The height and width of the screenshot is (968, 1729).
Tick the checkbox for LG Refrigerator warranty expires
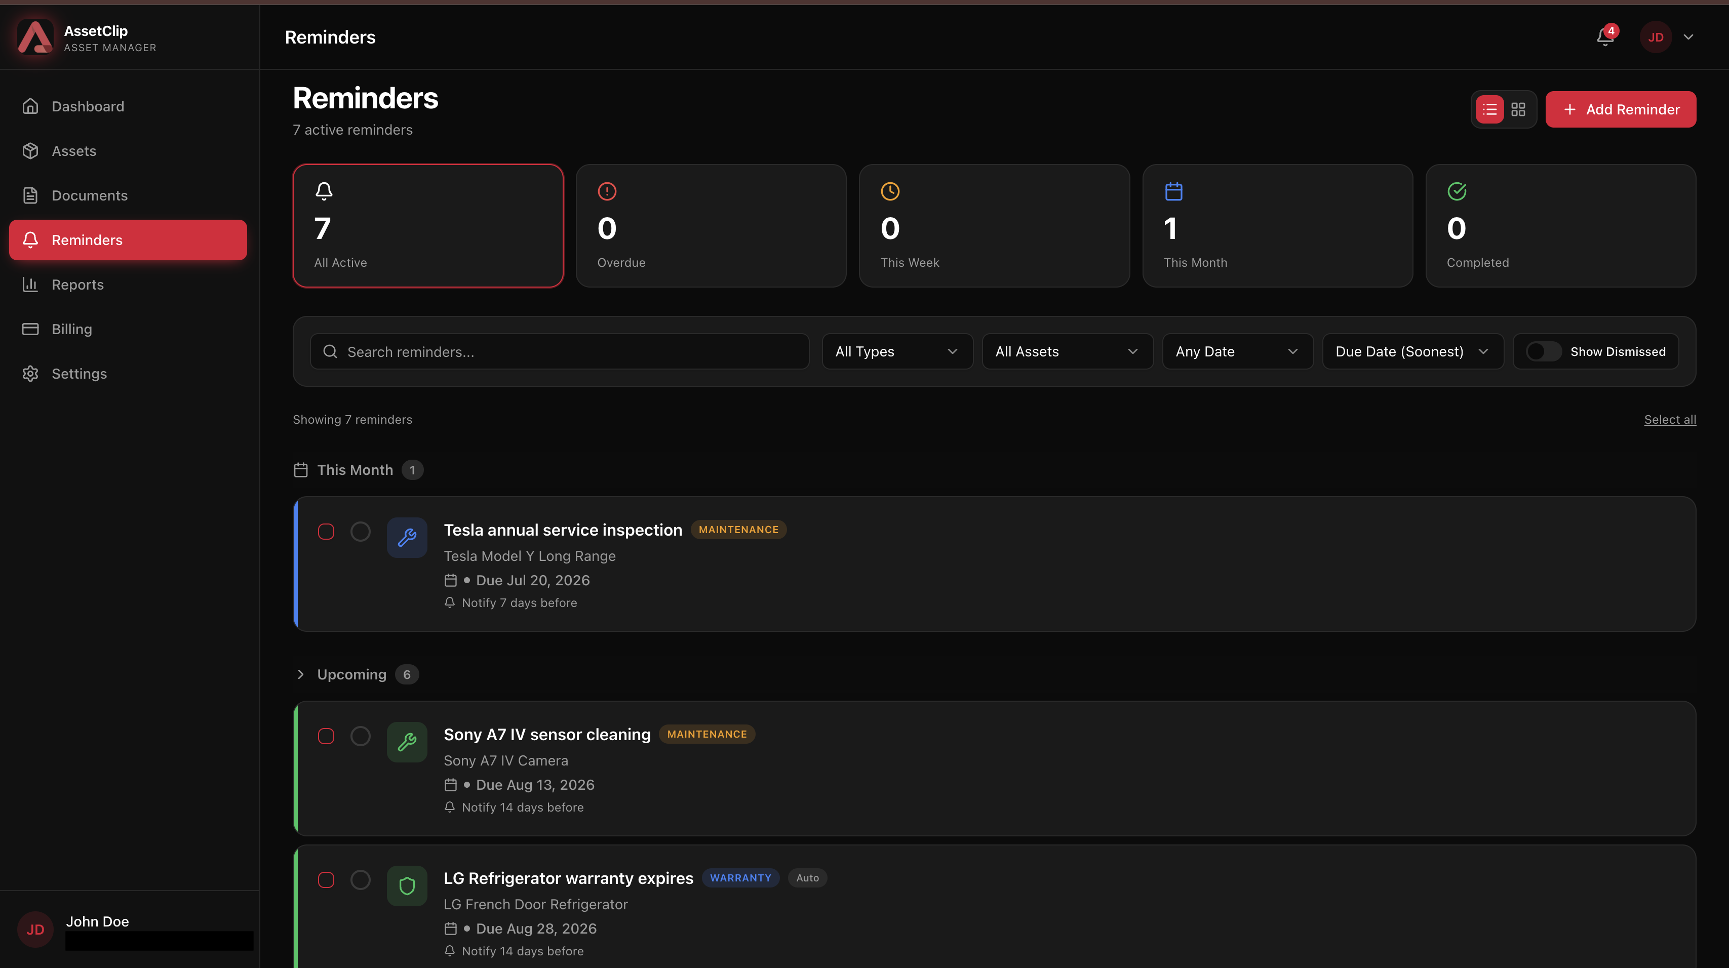326,880
